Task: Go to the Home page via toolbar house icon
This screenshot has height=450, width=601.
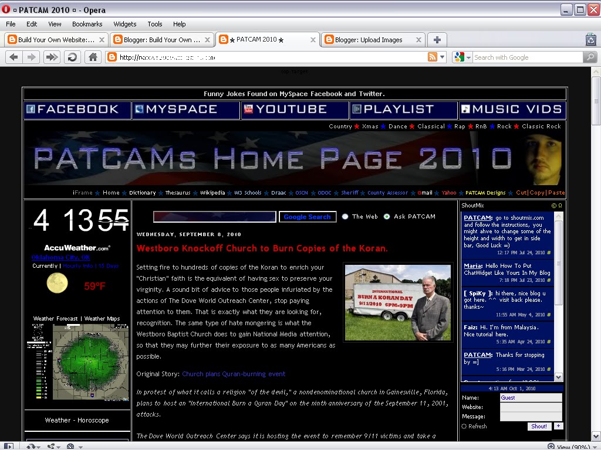Action: coord(93,57)
